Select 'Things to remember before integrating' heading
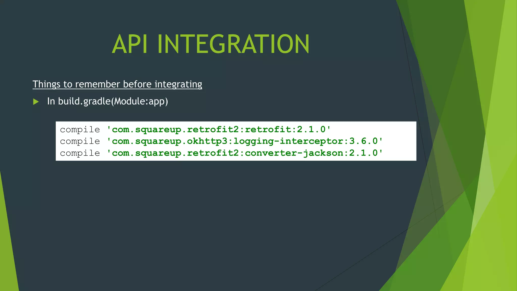The image size is (517, 291). (x=117, y=84)
